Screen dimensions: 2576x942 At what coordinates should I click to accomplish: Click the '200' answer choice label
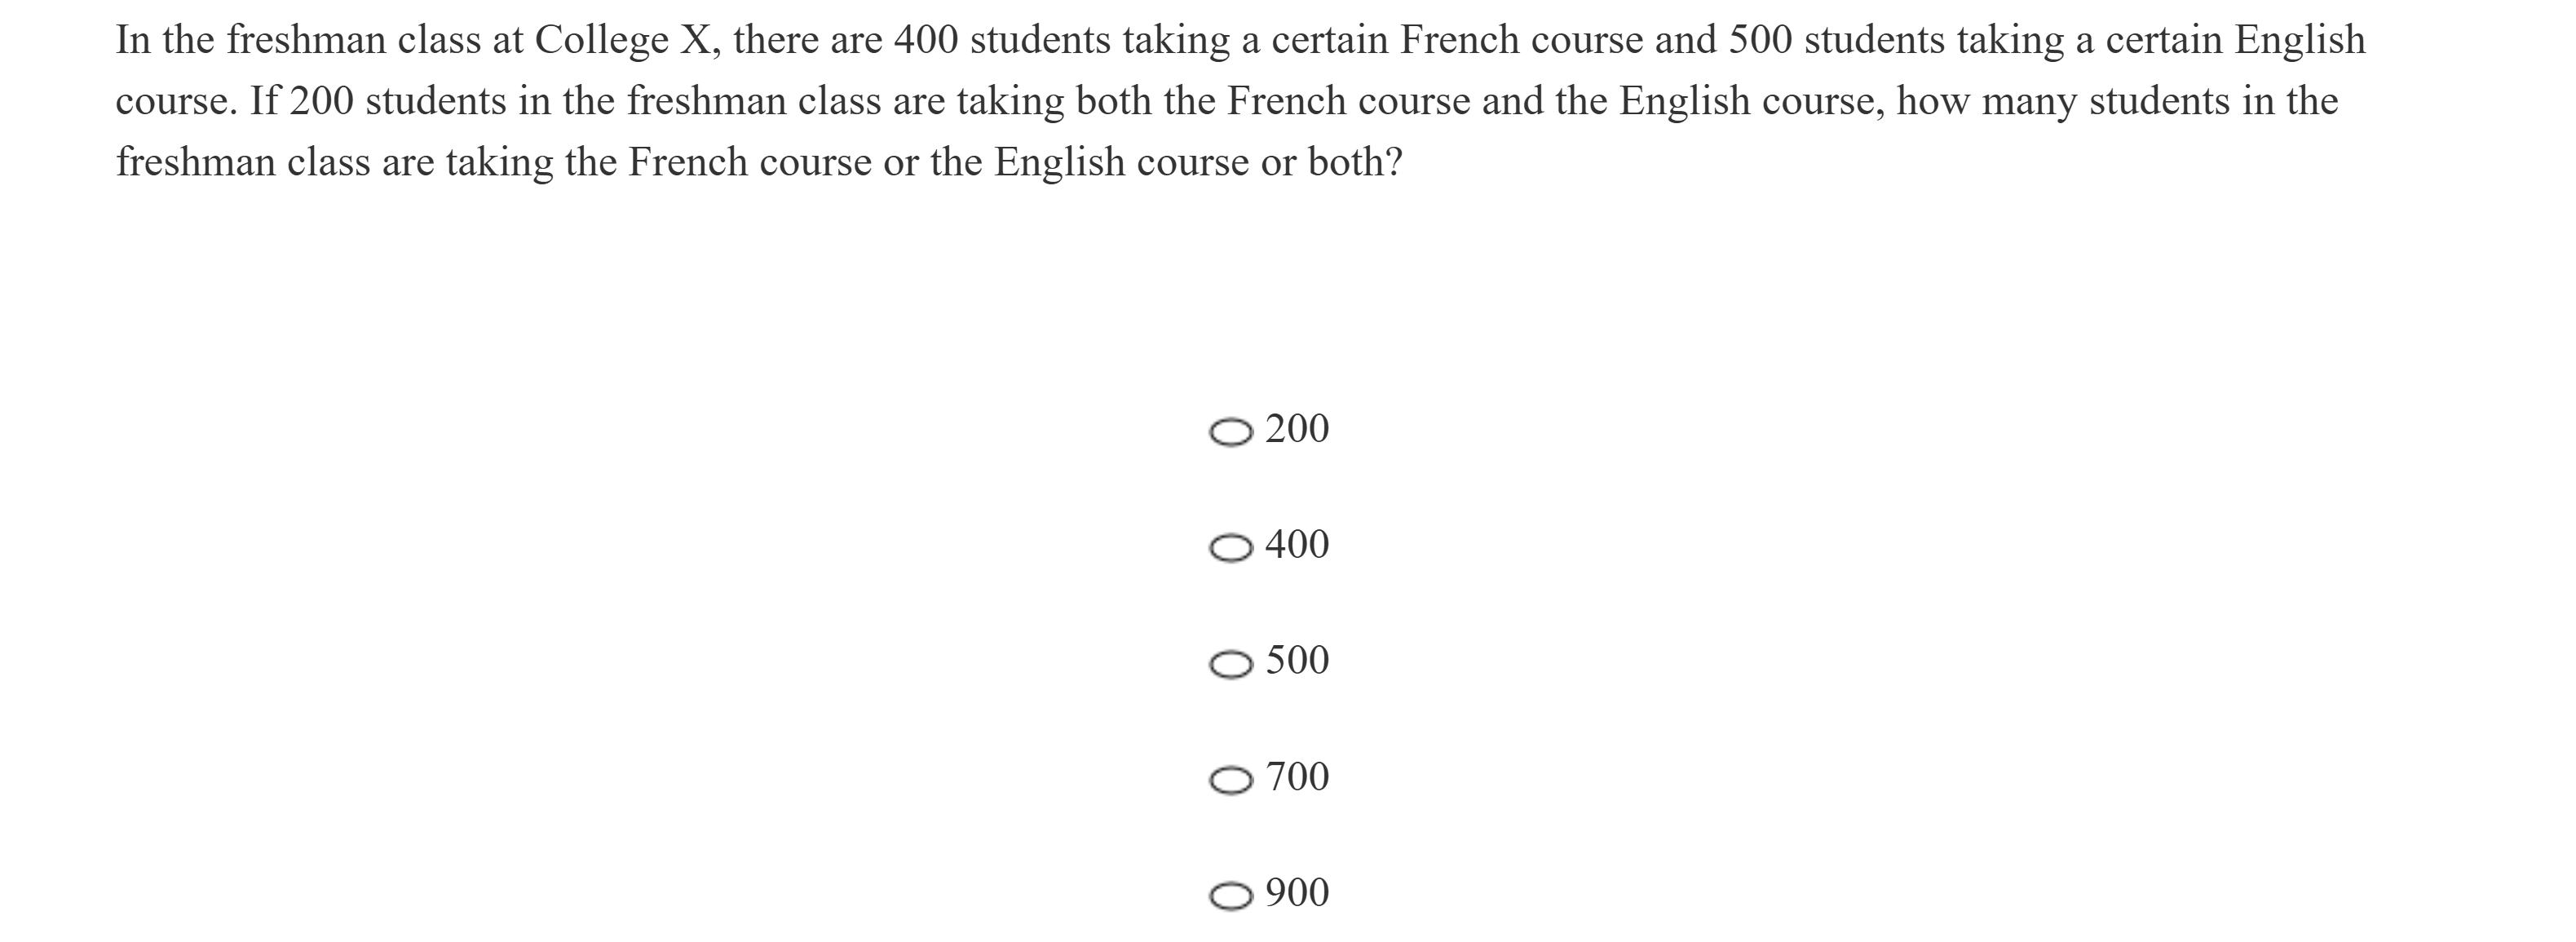point(1297,429)
